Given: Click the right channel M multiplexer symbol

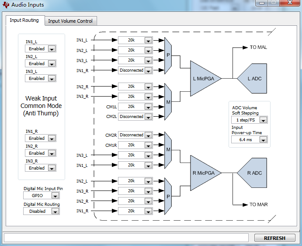Looking at the screenshot, I should pos(168,150).
